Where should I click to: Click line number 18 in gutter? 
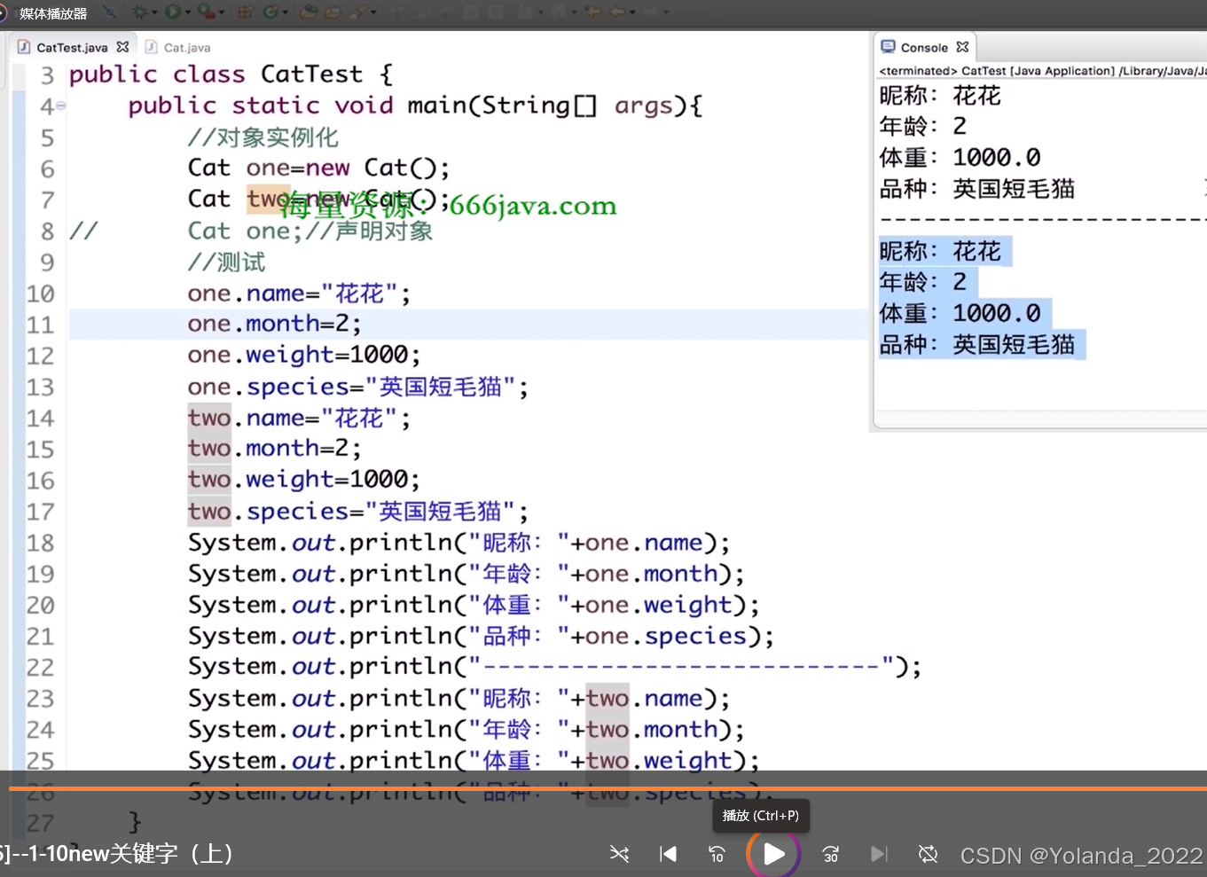coord(40,543)
